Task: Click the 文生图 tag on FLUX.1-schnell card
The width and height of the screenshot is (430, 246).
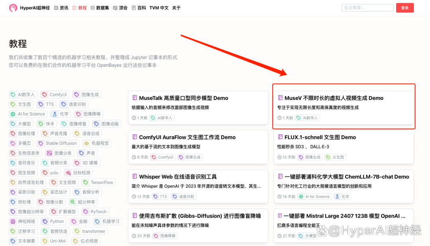Action: coord(335,157)
